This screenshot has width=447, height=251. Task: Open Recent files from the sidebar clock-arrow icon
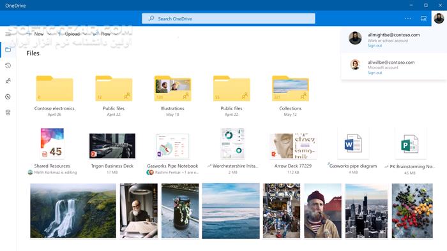click(8, 66)
